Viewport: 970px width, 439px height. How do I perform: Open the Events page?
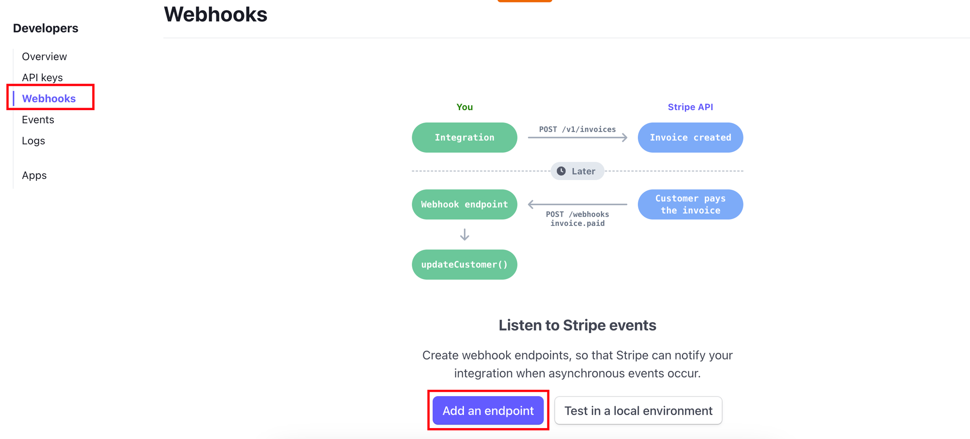pos(38,119)
